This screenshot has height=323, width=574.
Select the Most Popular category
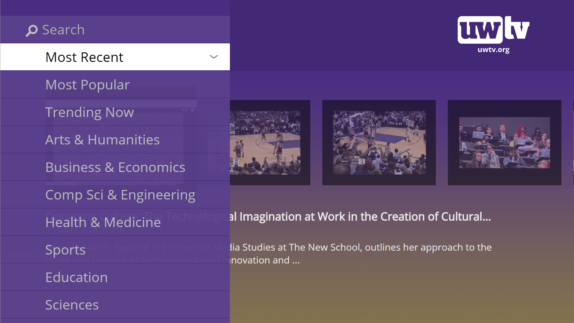[88, 84]
